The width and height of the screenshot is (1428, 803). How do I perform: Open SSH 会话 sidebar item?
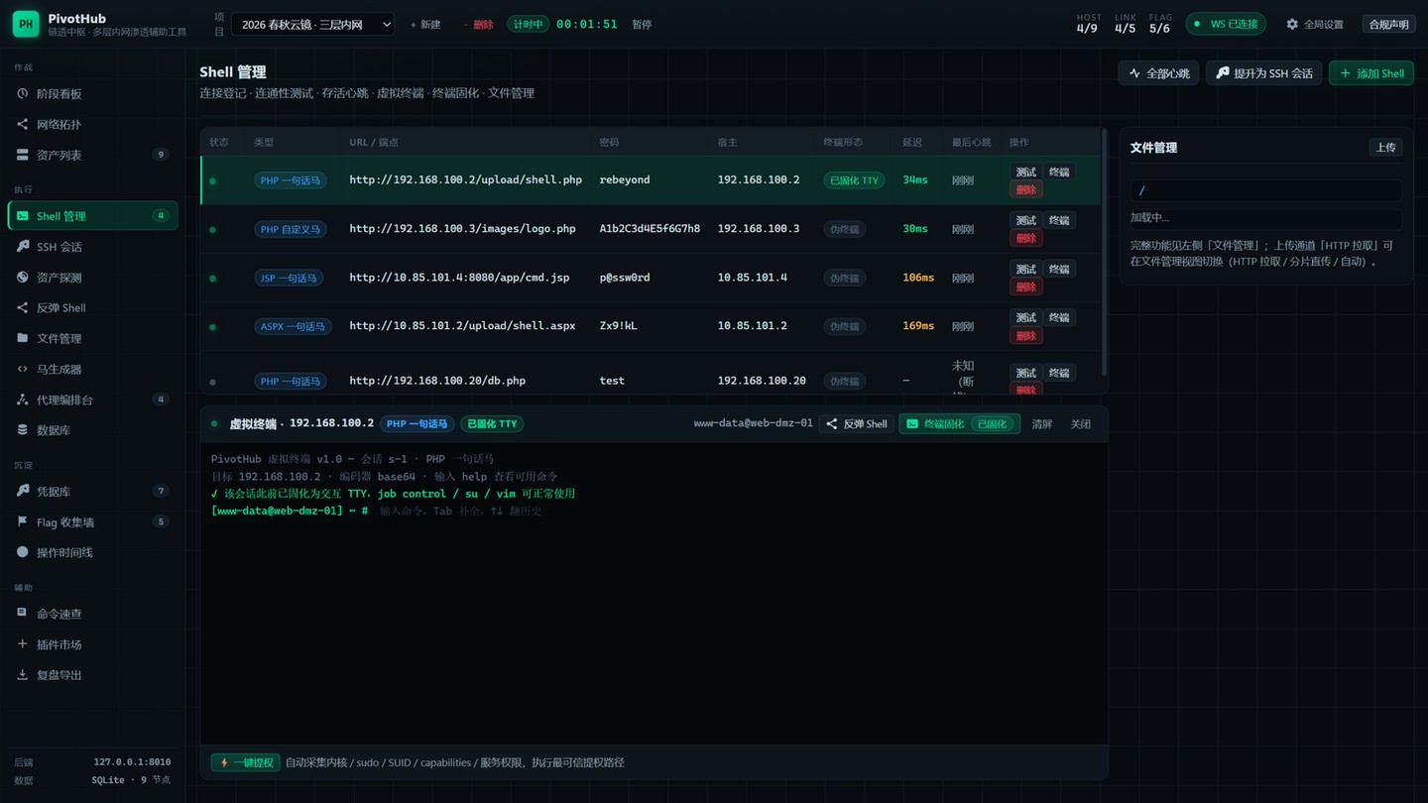(93, 247)
